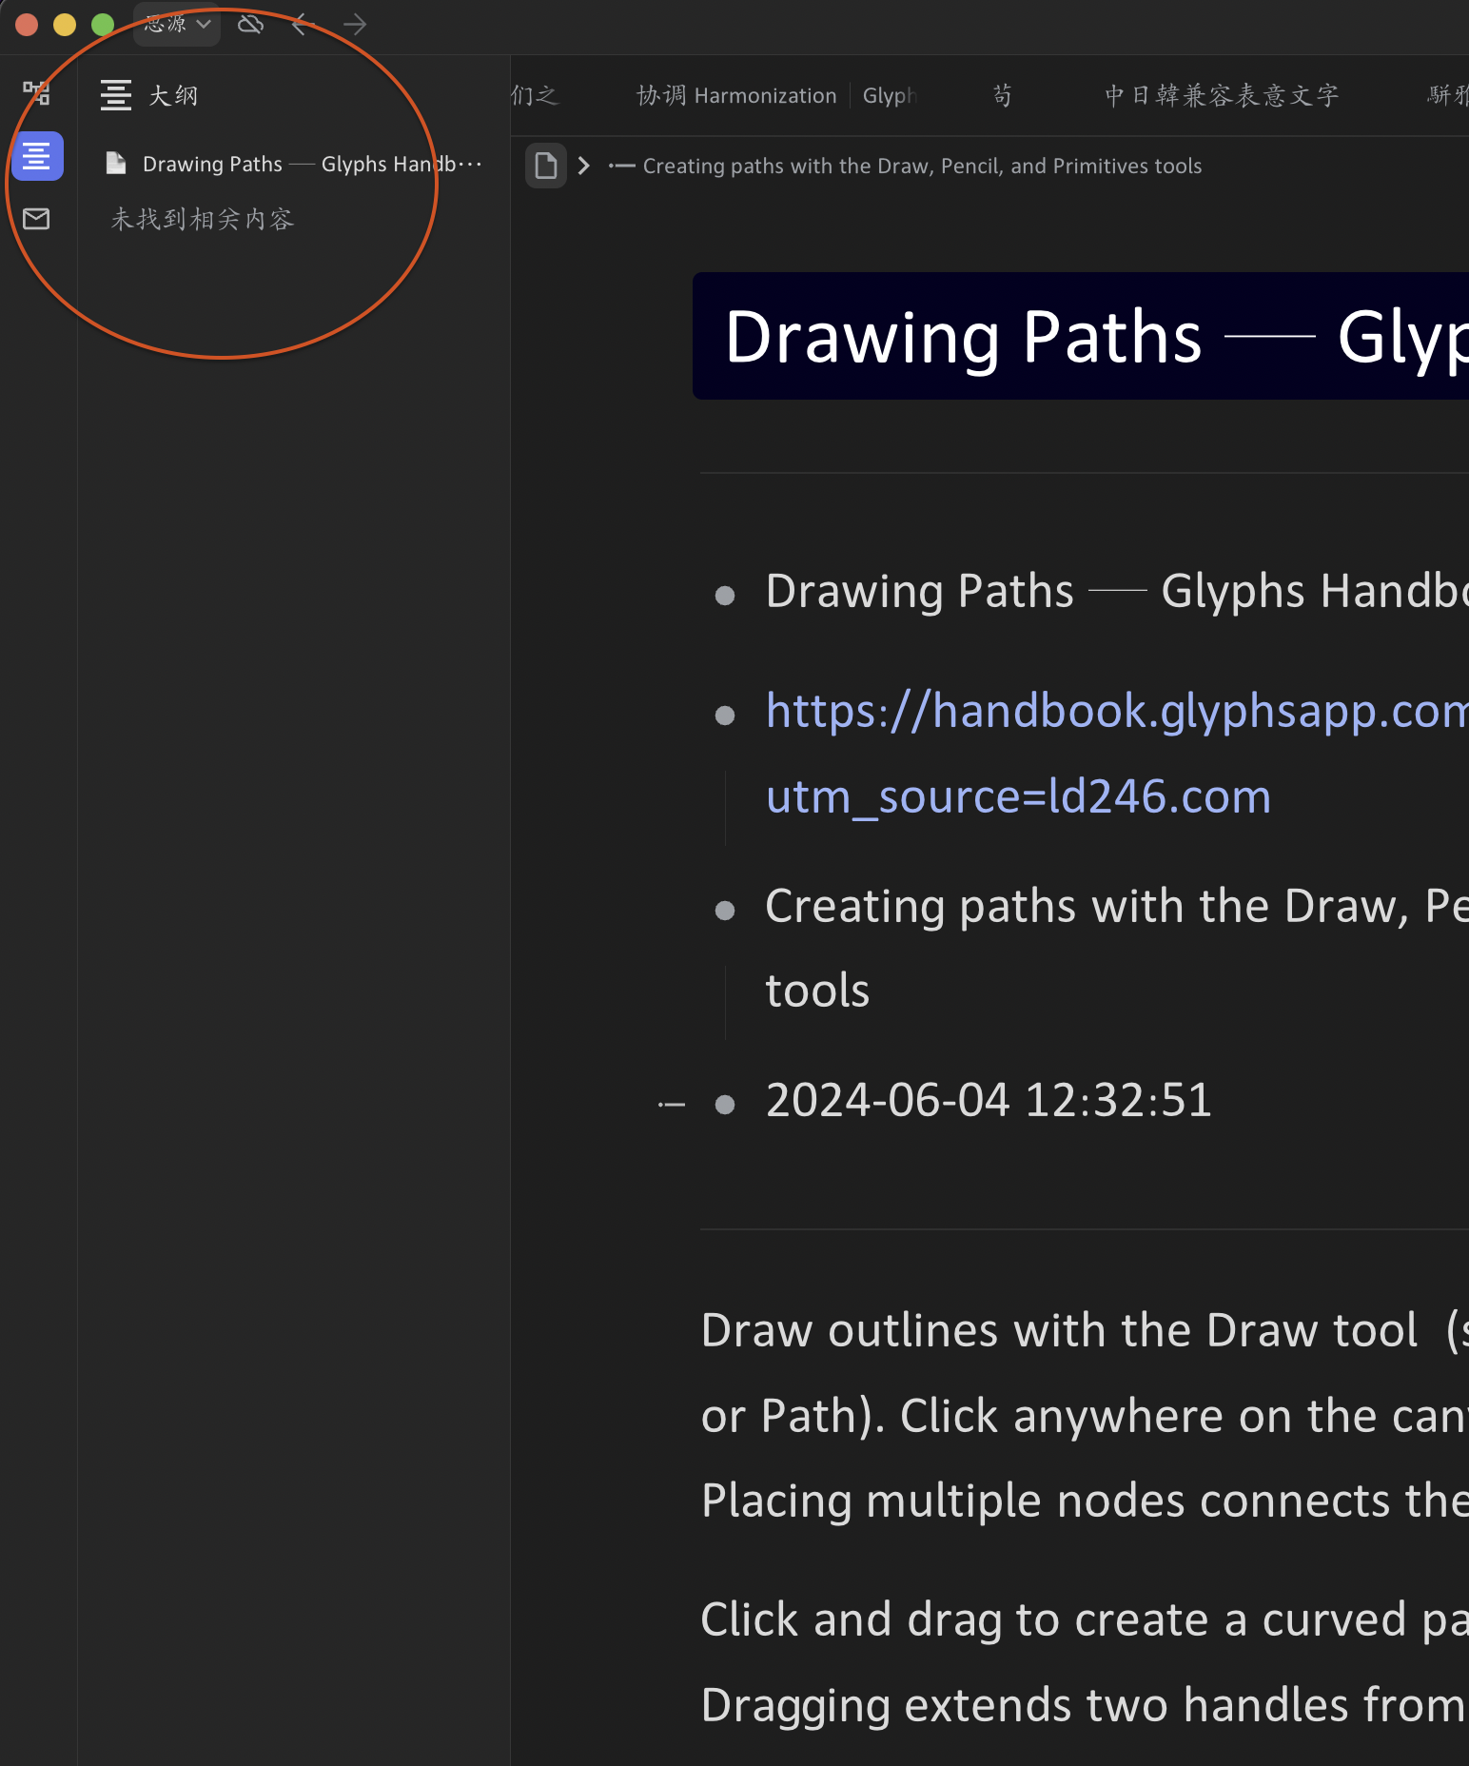1469x1766 pixels.
Task: Expand the breadcrumb chevron arrow
Action: point(584,166)
